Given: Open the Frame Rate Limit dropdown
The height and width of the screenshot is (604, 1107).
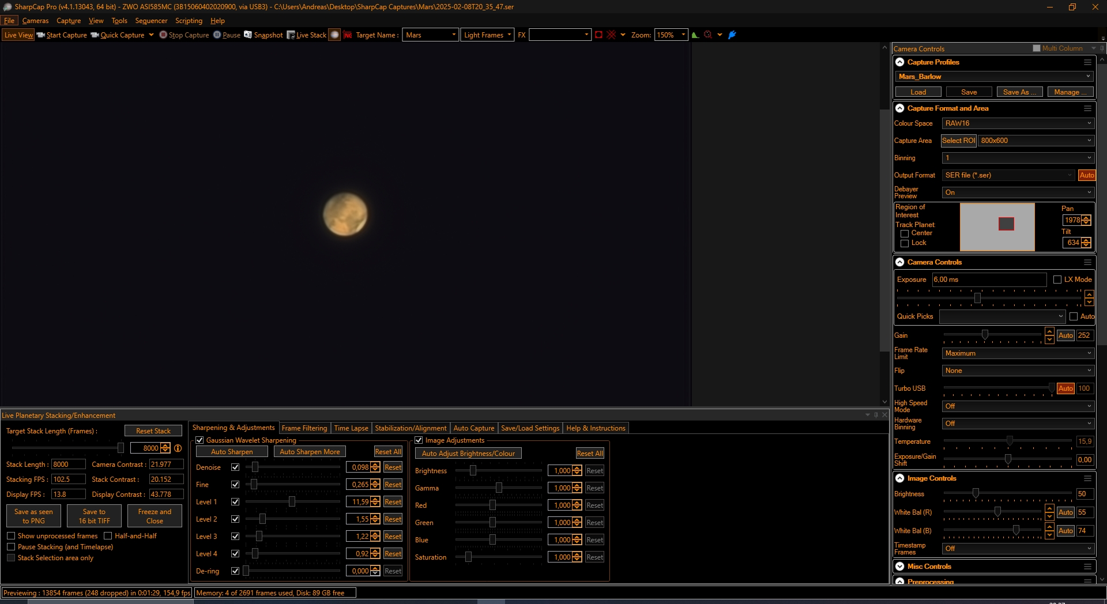Looking at the screenshot, I should point(1018,353).
